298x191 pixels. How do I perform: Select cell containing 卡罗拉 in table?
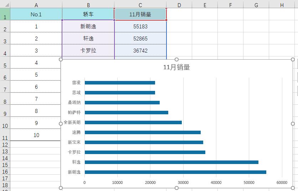(x=88, y=50)
